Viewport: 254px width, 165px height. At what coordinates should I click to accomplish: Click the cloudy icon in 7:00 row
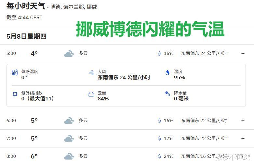[69, 139]
